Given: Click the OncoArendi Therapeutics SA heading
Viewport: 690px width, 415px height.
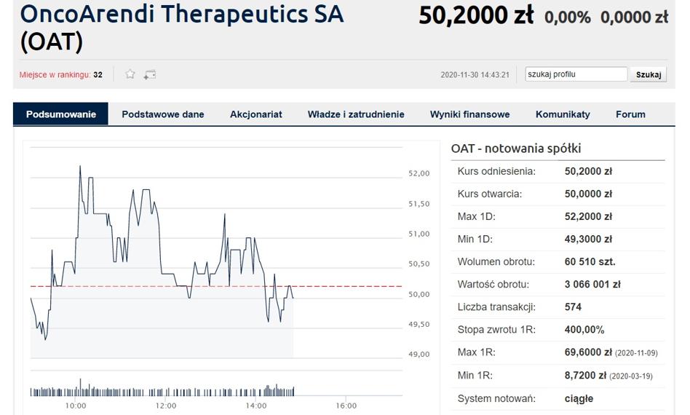Looking at the screenshot, I should (x=182, y=14).
